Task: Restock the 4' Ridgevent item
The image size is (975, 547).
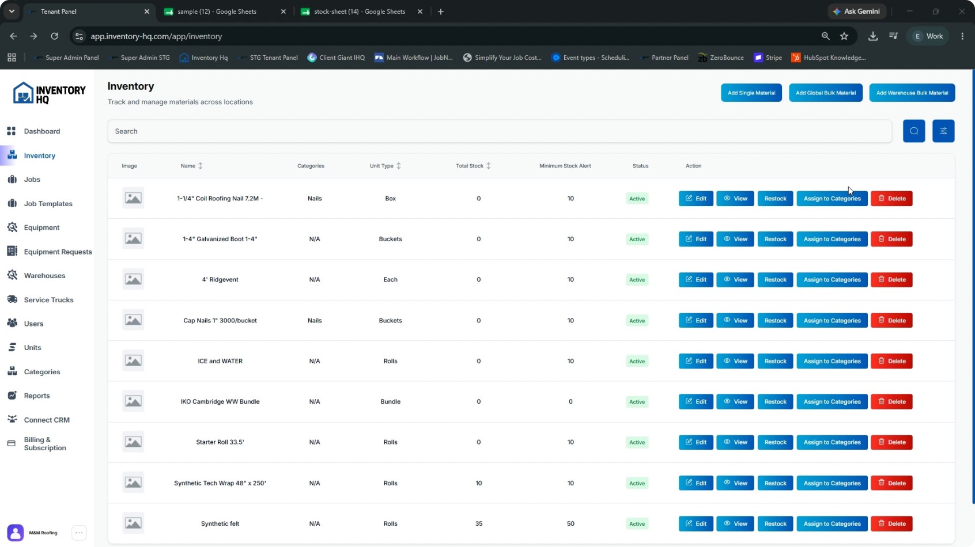Action: click(775, 280)
